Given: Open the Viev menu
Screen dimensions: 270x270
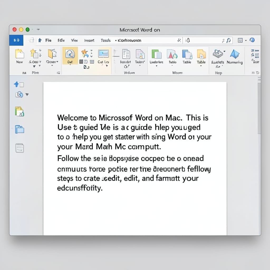Looking at the screenshot, I should 74,40.
